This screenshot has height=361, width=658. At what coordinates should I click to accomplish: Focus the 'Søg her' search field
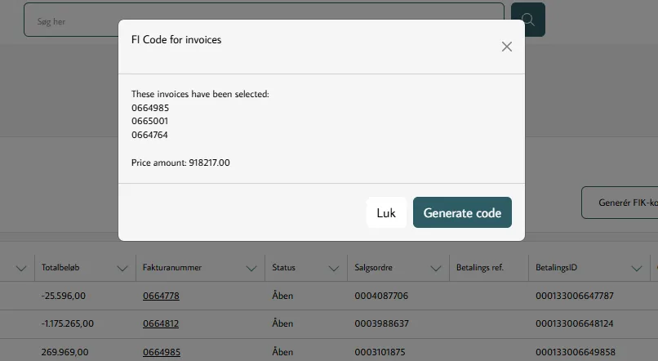click(x=264, y=20)
